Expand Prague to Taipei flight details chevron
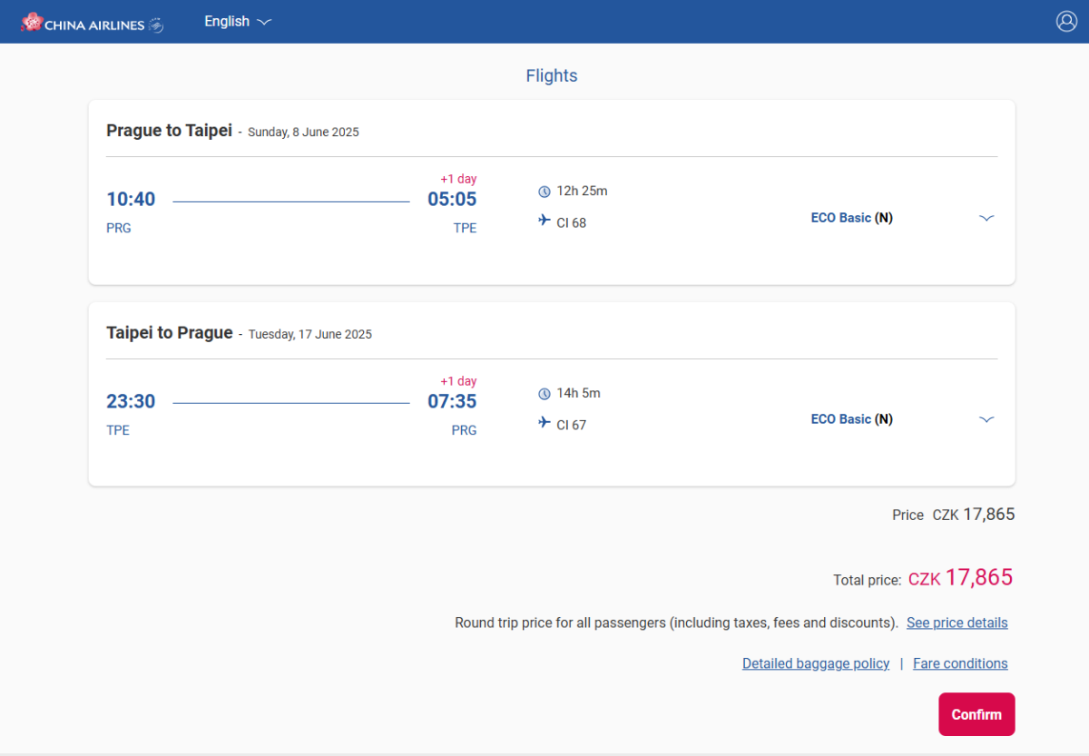 [x=986, y=218]
